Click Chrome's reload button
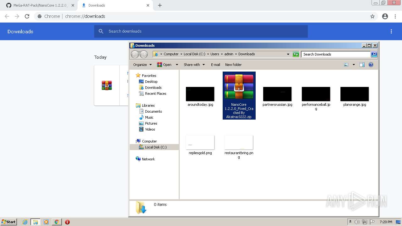402x226 pixels. coord(27,16)
